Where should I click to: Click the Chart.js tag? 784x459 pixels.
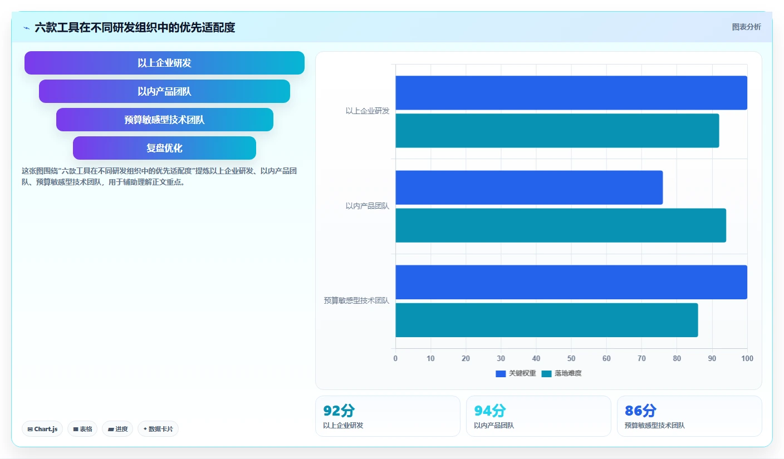(42, 429)
